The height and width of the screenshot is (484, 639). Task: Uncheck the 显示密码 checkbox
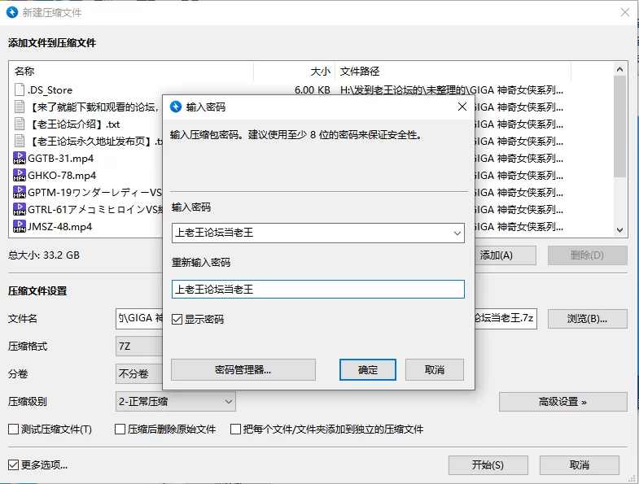coord(177,319)
